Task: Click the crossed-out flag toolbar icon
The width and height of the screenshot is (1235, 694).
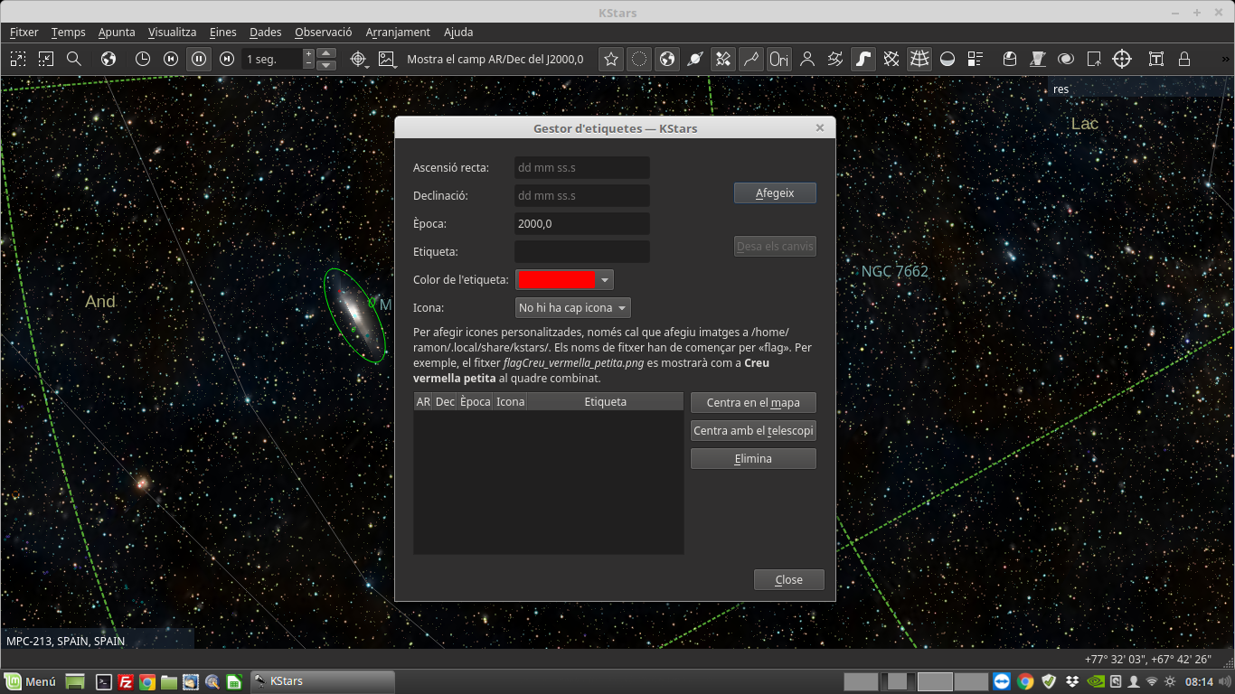Action: click(x=1038, y=59)
